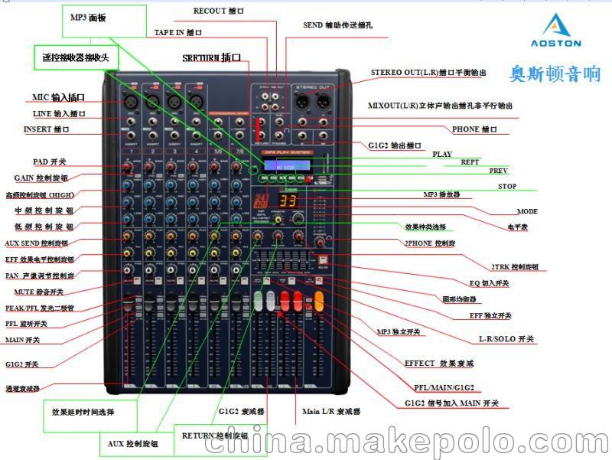Click the "G1G2 开关" label on the left
This screenshot has width=612, height=460.
tap(22, 364)
